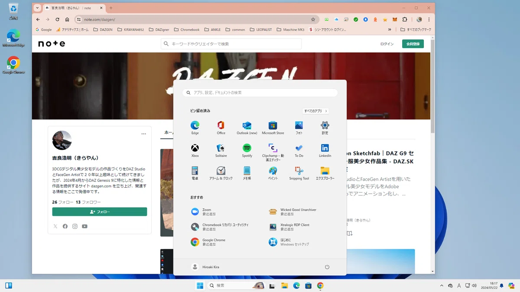Open MetaMask fox extension
Viewport: 520px width, 292px height.
pyautogui.click(x=395, y=19)
